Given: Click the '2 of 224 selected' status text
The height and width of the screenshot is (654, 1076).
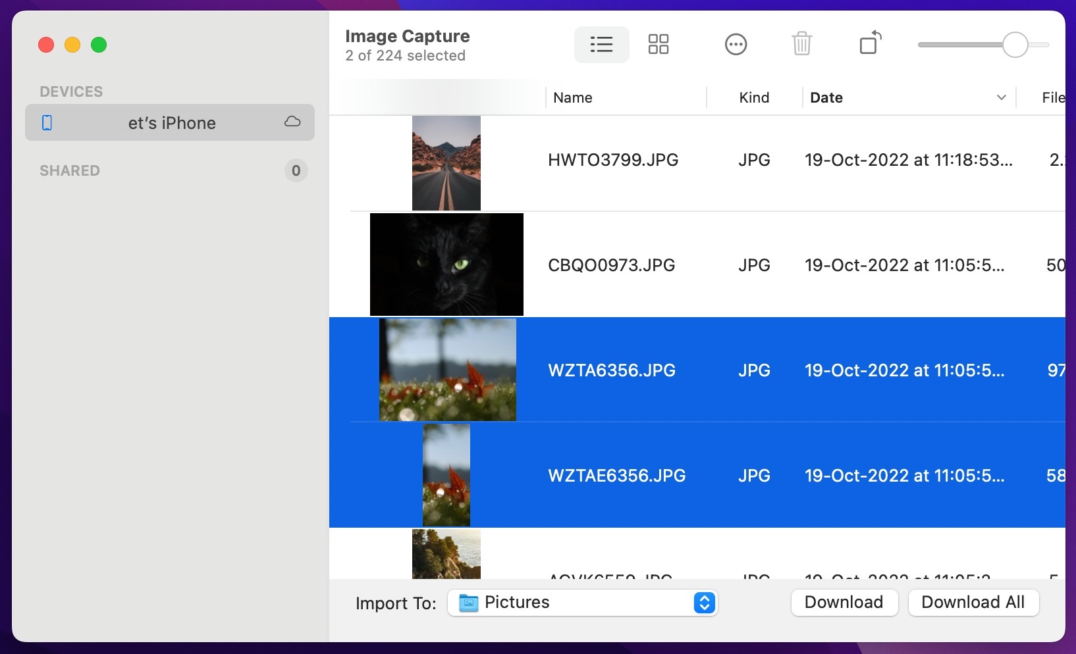Looking at the screenshot, I should coord(406,56).
